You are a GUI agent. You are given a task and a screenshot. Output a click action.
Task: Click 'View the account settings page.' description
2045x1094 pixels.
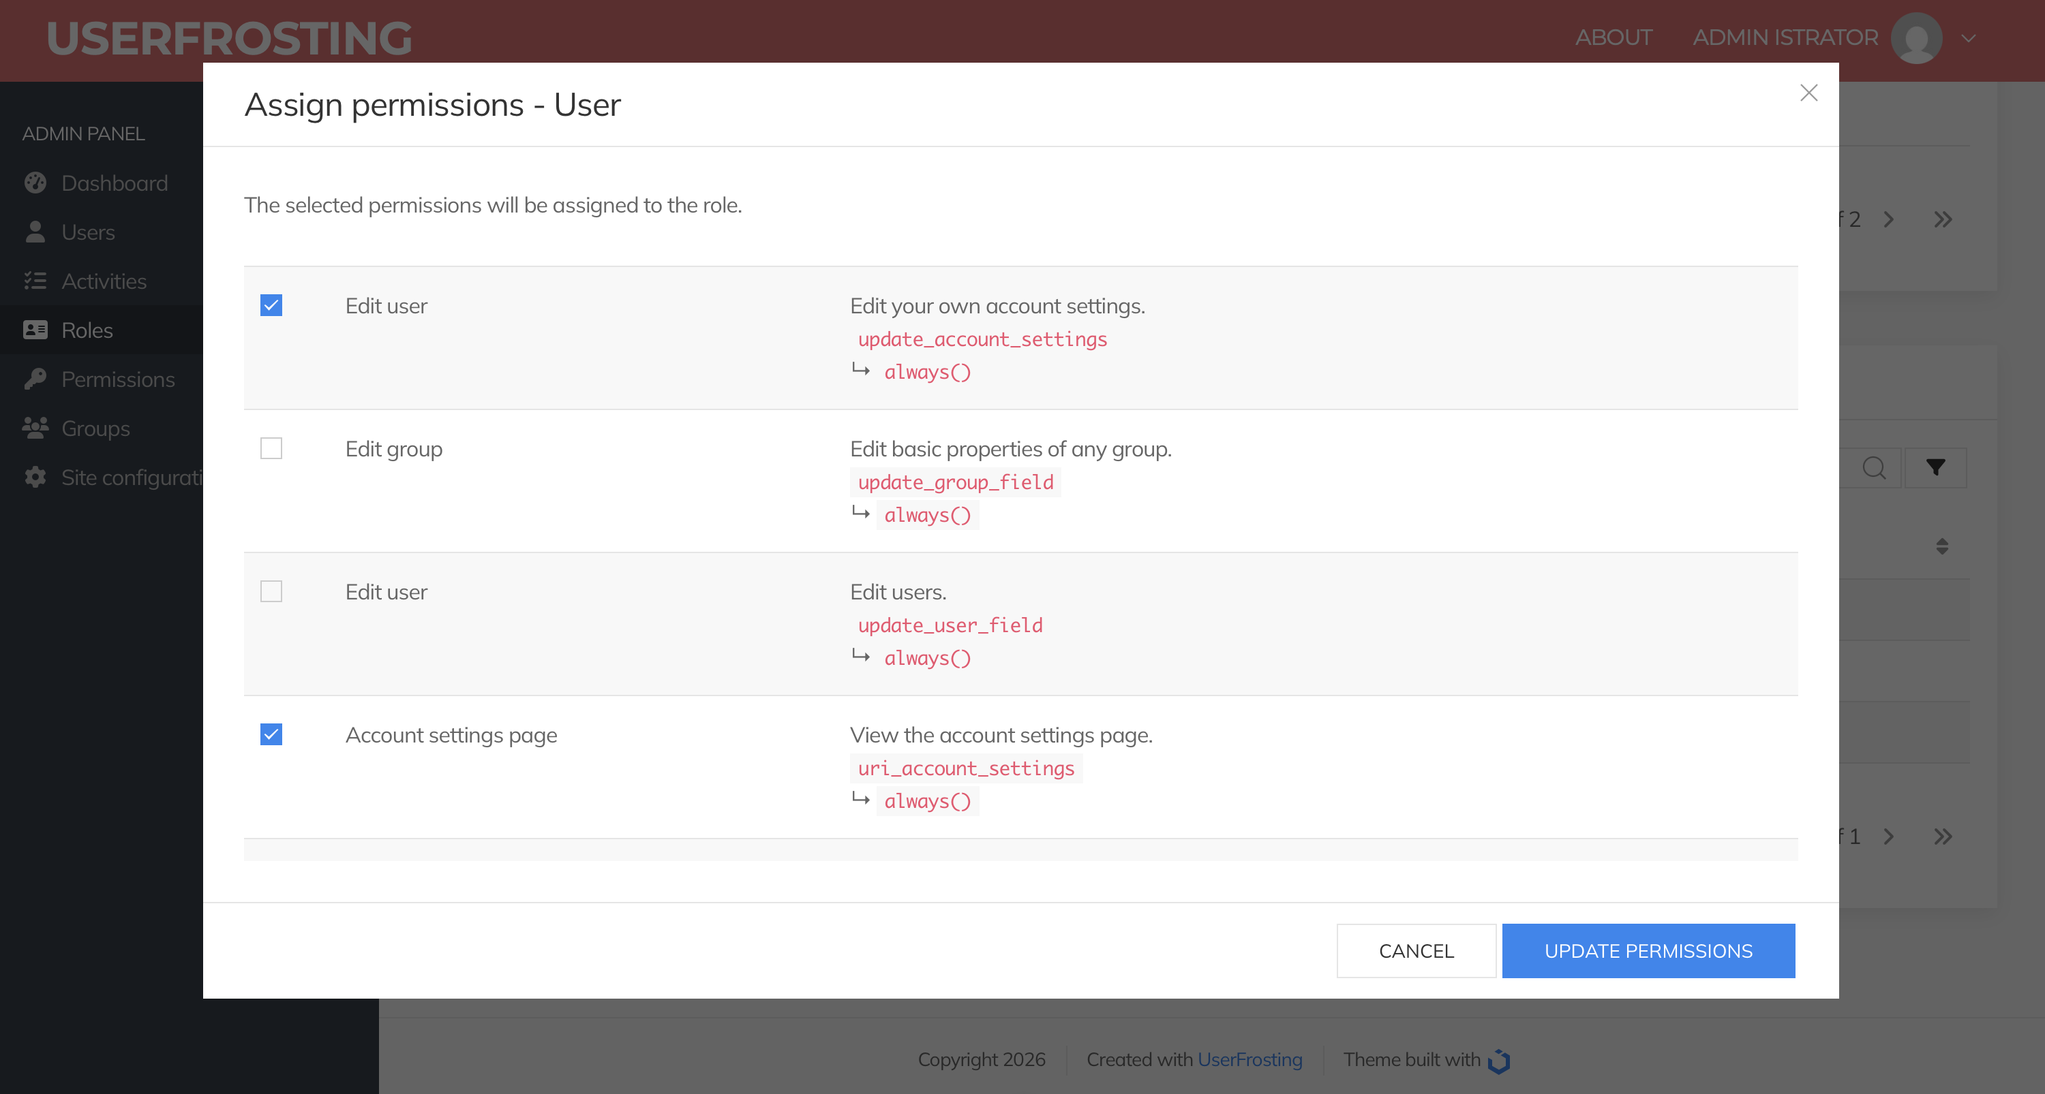[1001, 736]
